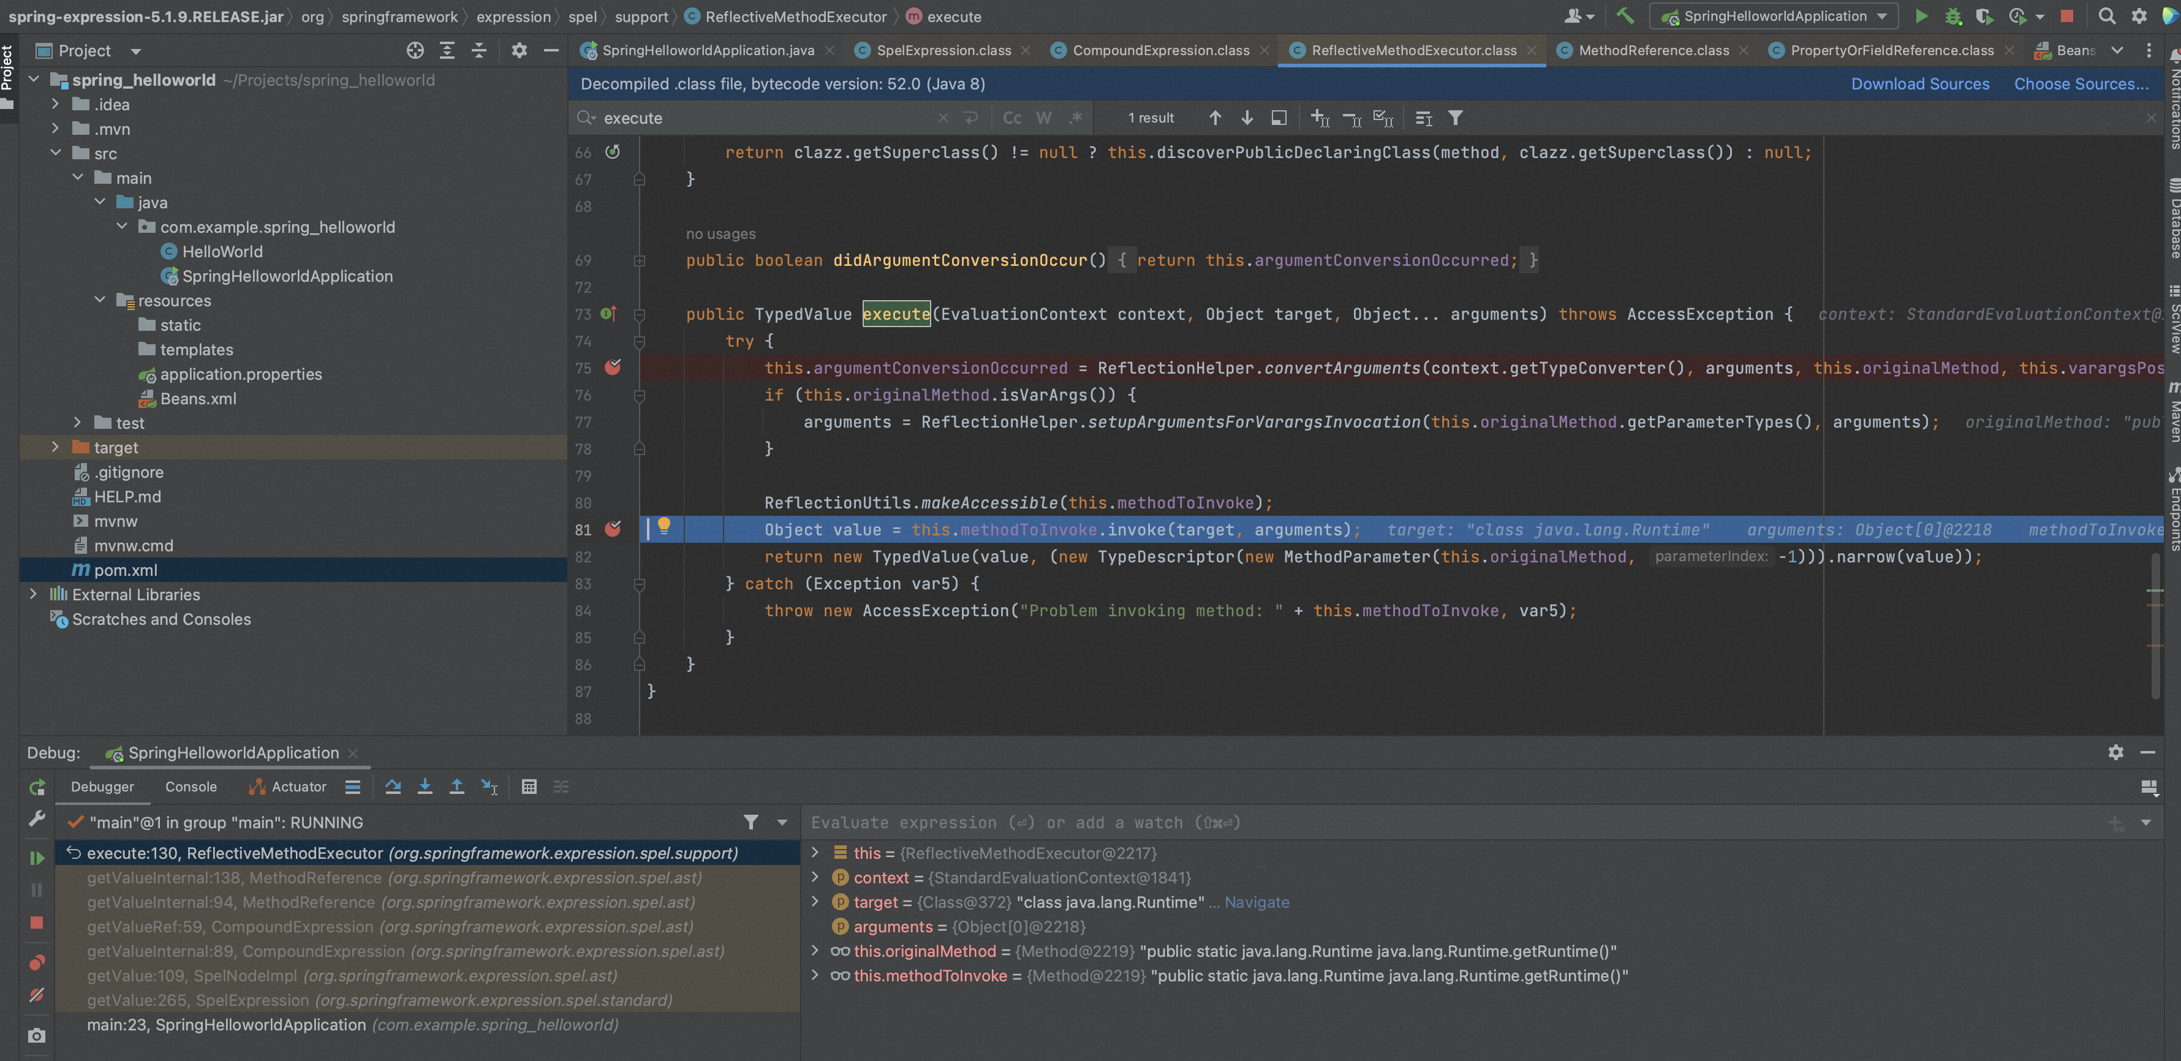Switch to the Console tab in debug panel
The width and height of the screenshot is (2181, 1061).
[x=191, y=787]
